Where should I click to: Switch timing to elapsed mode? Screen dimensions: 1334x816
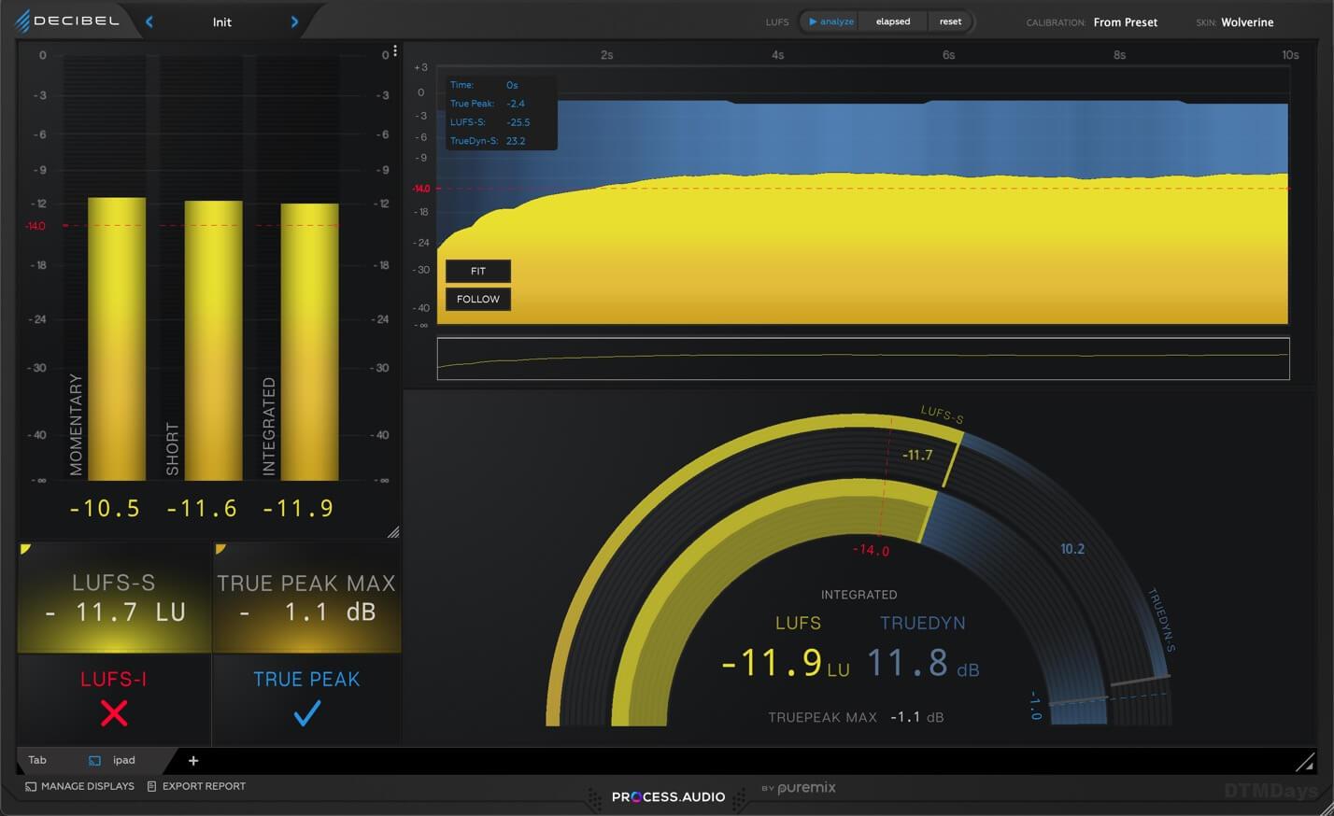[892, 21]
